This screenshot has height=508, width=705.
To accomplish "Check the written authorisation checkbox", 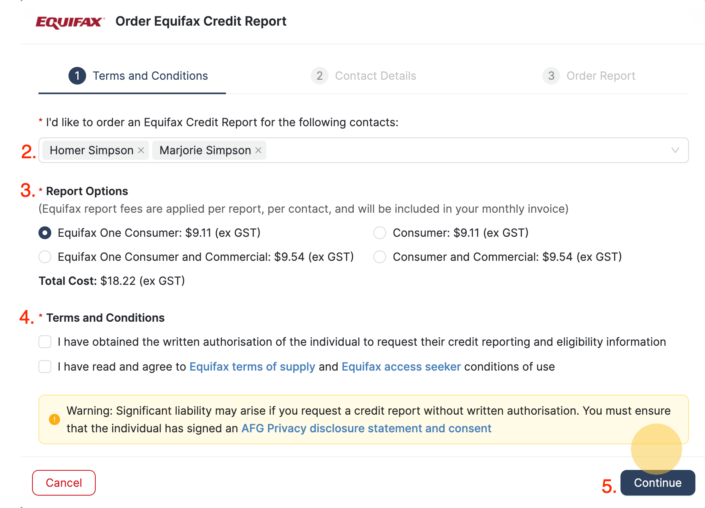I will pos(44,342).
